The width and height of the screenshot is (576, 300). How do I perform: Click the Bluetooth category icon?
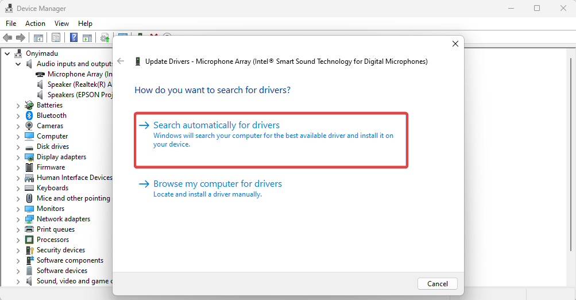pyautogui.click(x=29, y=116)
